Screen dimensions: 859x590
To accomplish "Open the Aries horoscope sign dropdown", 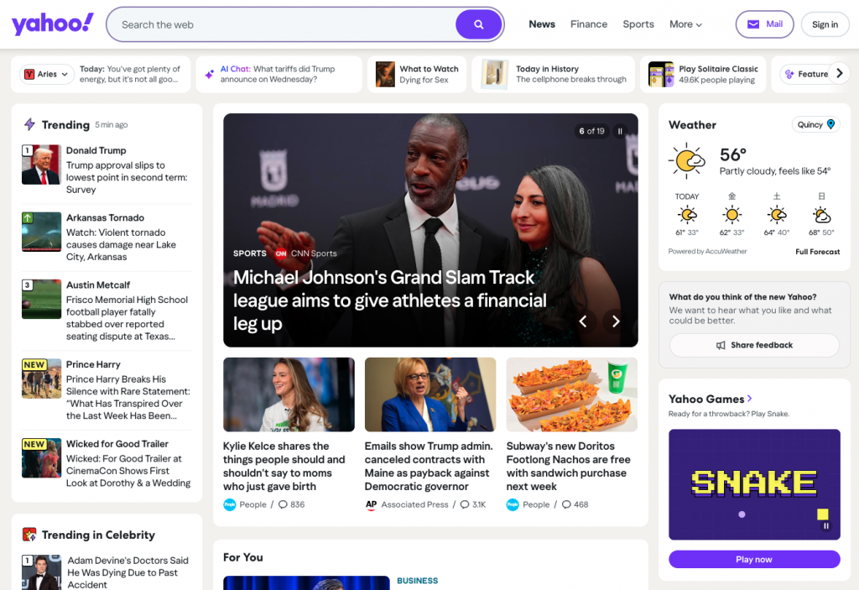I will click(x=47, y=74).
